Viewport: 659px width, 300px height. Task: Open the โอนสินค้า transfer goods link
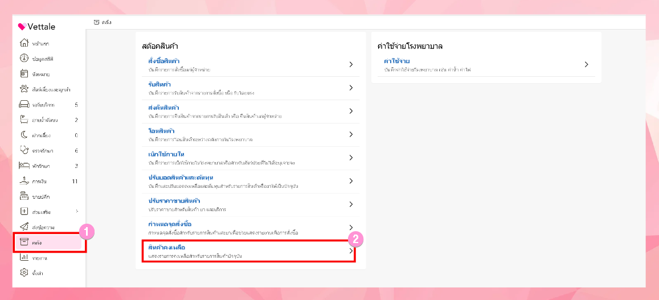[161, 131]
